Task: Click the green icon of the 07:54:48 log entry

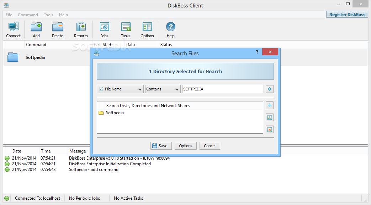Action: (x=7, y=170)
